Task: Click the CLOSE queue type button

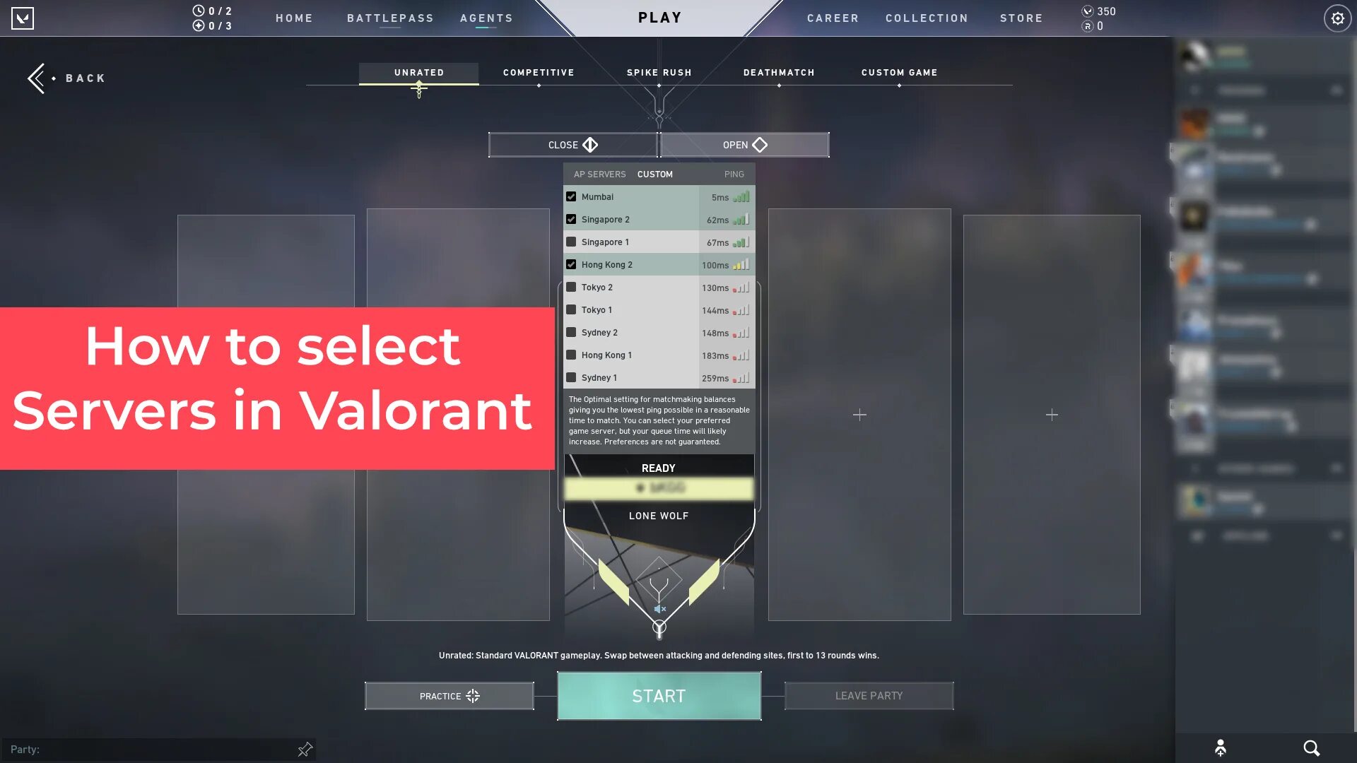Action: [x=572, y=144]
